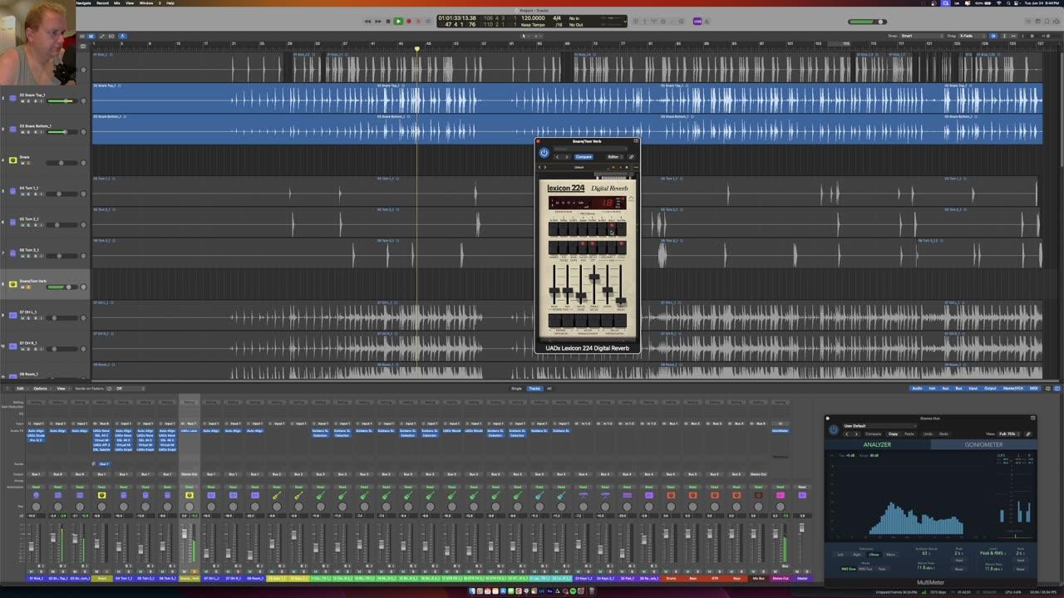Select previous preset arrow in Lexicon plugin
Screen dimensions: 1064x598
point(557,157)
